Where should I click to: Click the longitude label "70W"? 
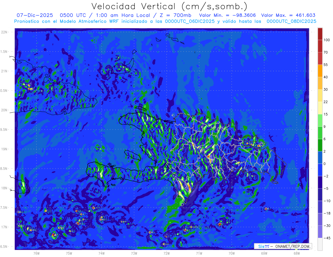232,253
